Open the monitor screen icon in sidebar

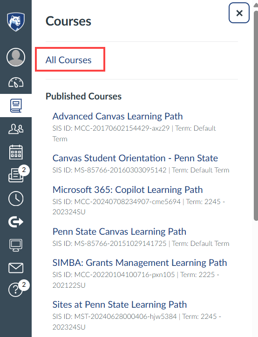click(16, 245)
